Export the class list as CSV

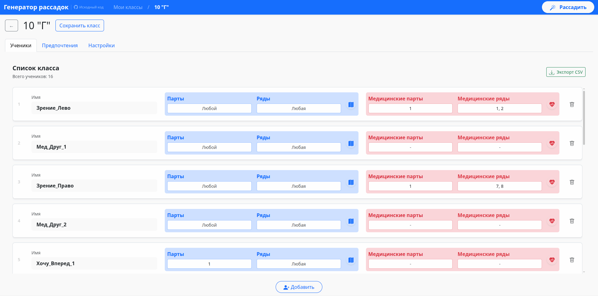click(x=566, y=72)
